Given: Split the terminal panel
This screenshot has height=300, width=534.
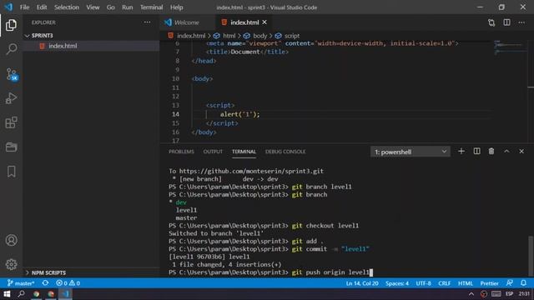Looking at the screenshot, I should coord(476,152).
